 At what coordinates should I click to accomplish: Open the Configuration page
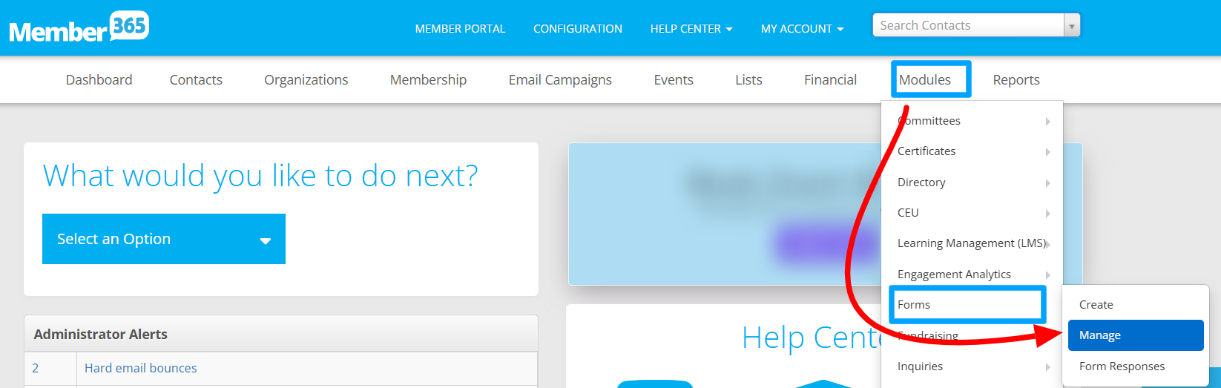578,28
